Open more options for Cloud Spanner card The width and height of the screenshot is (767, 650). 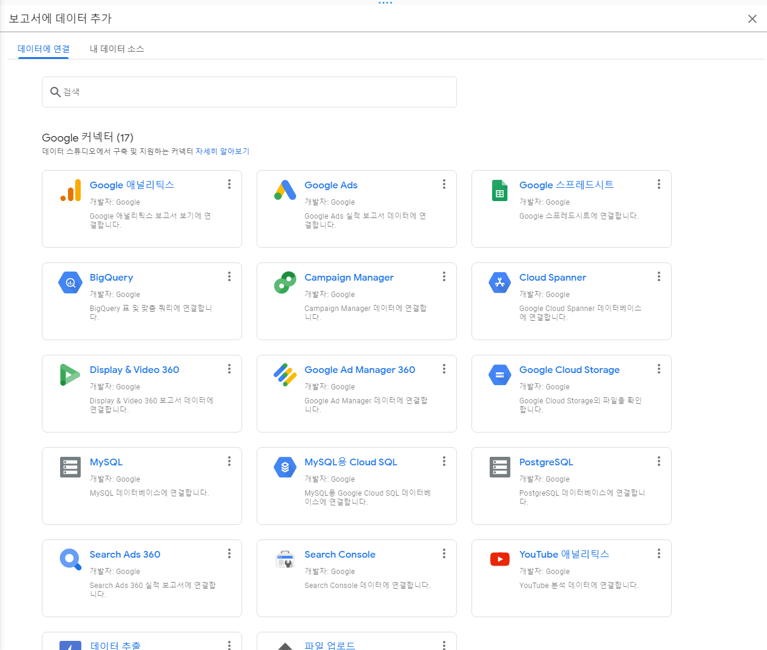click(x=659, y=276)
